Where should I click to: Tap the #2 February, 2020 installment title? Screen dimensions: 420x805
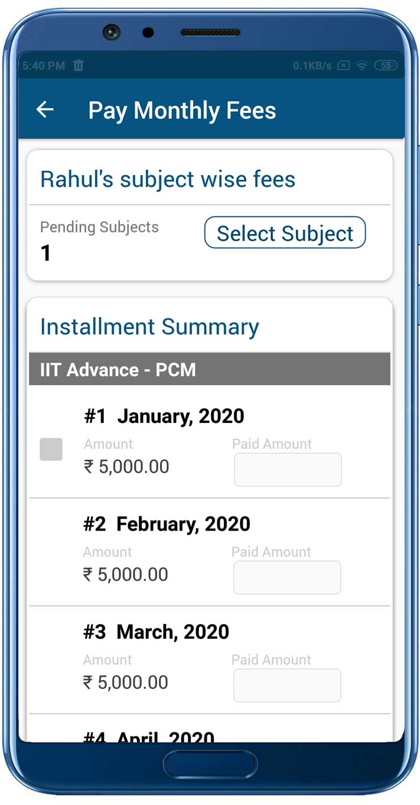167,524
